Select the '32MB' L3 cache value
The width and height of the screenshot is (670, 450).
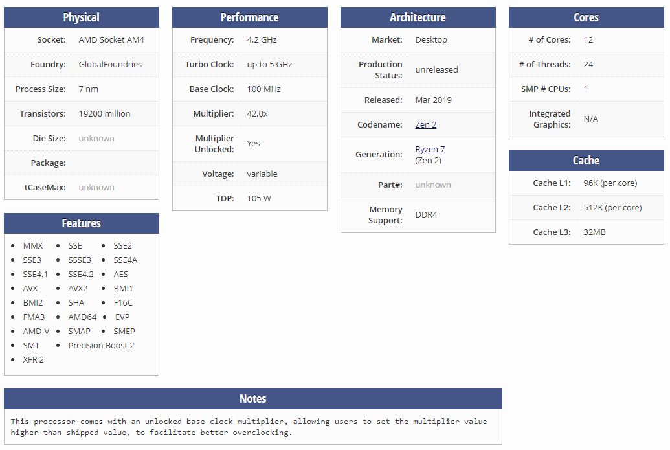594,232
